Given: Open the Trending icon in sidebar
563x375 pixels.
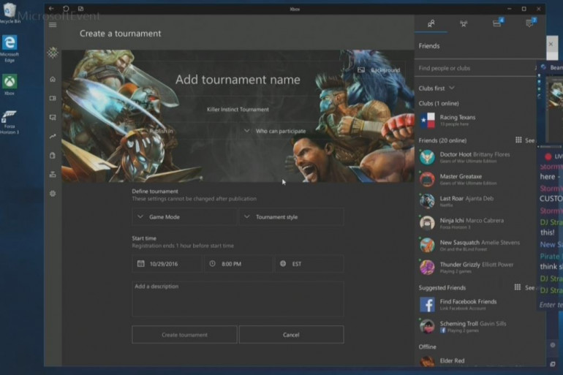Looking at the screenshot, I should [53, 136].
